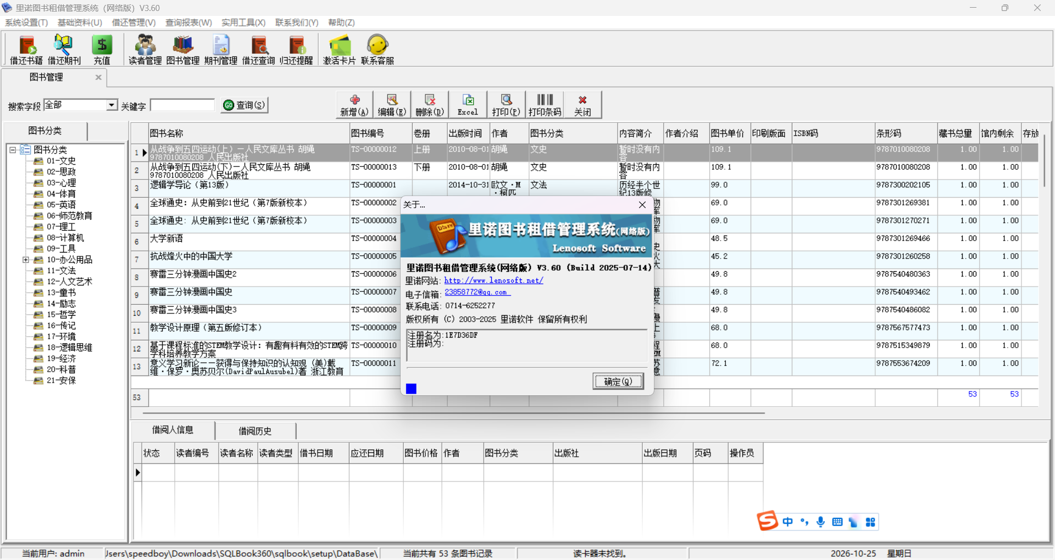Select 15-哲学 category in tree
Viewport: 1055px width, 560px height.
click(61, 315)
